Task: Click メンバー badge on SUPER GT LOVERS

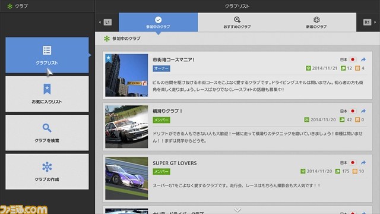Action: click(x=161, y=172)
